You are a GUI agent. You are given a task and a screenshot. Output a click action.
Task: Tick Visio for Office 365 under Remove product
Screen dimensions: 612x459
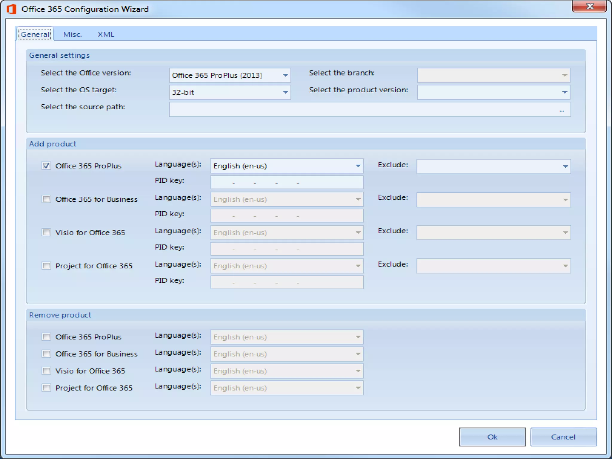coord(46,371)
